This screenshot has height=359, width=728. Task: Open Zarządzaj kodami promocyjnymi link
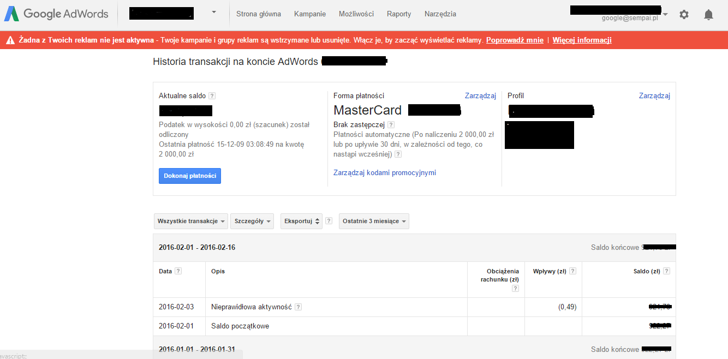(384, 173)
